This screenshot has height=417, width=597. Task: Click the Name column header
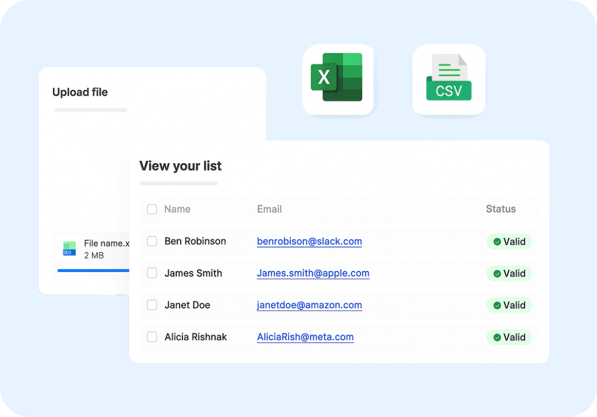pos(177,209)
